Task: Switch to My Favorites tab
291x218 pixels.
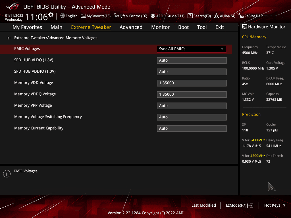Action: (27, 27)
